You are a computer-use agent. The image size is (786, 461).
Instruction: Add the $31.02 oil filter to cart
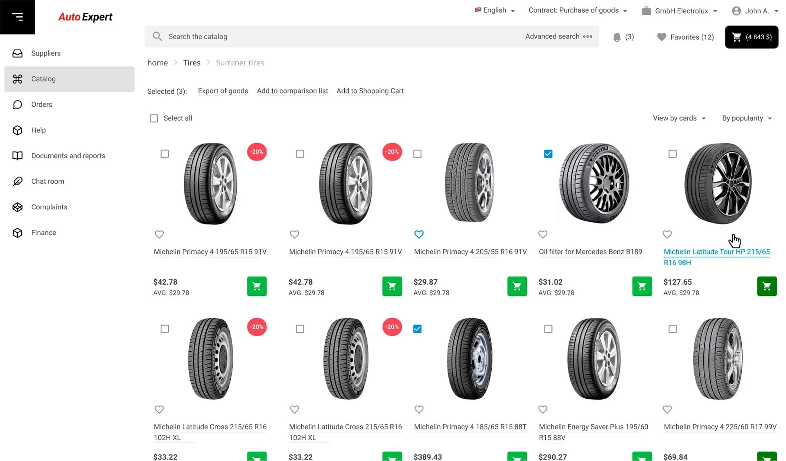[x=642, y=286]
